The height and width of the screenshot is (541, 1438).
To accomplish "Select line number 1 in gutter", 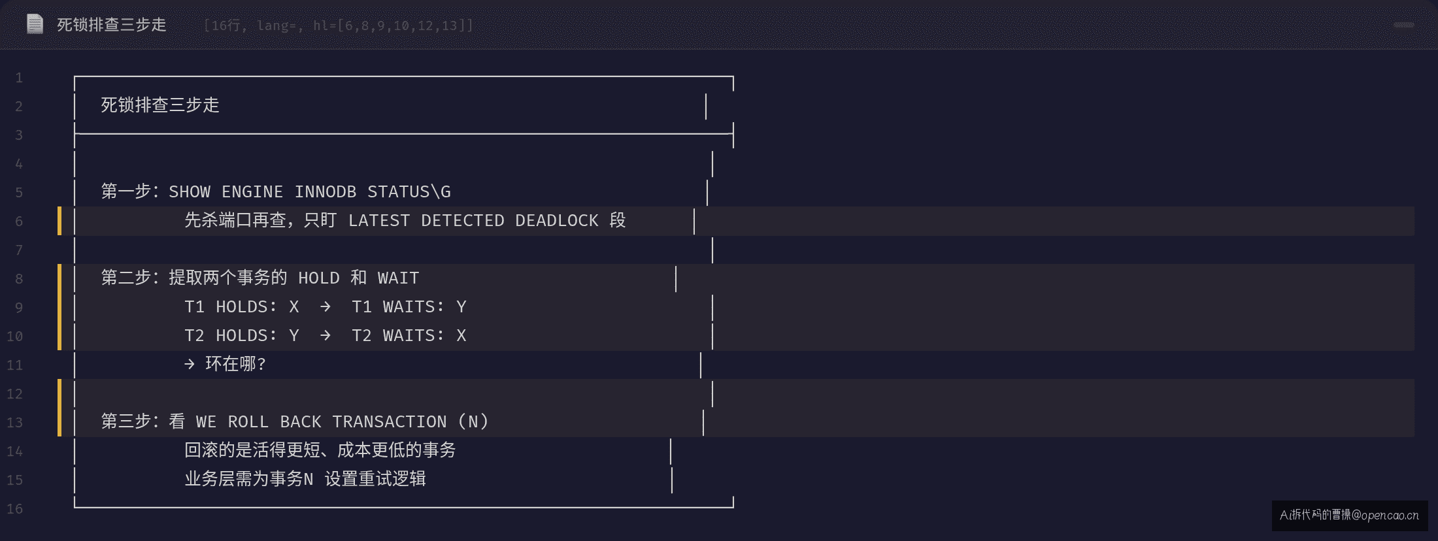I will coord(19,78).
